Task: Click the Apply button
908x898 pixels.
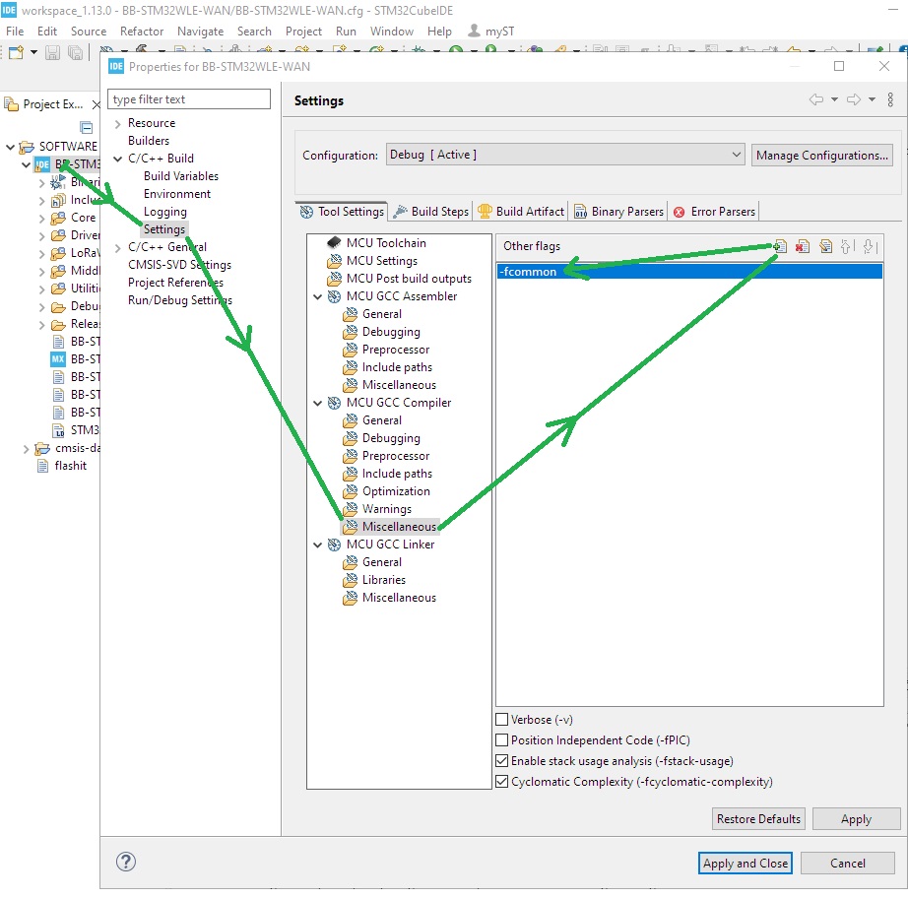Action: coord(856,819)
